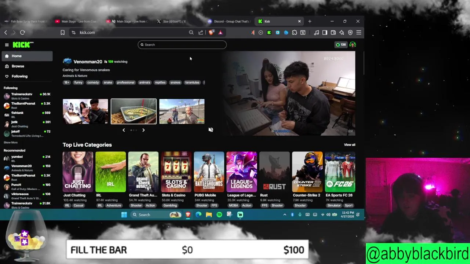
Task: Open the Kick hamburger sidebar menu
Action: tap(7, 45)
